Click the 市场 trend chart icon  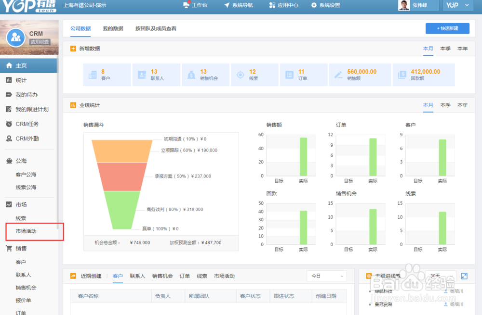[x=9, y=204]
